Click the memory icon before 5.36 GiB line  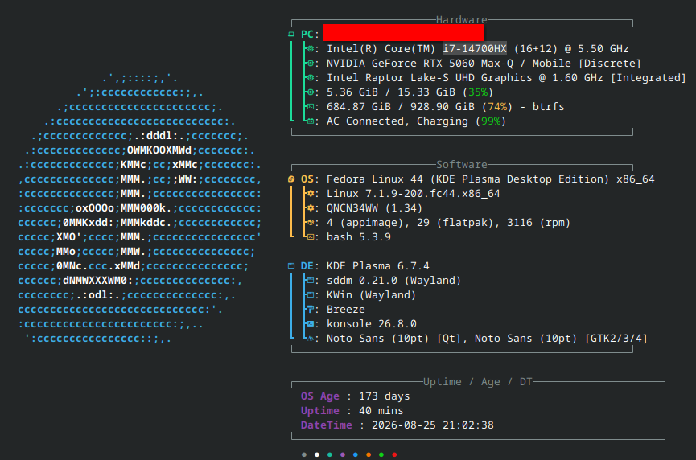click(311, 92)
